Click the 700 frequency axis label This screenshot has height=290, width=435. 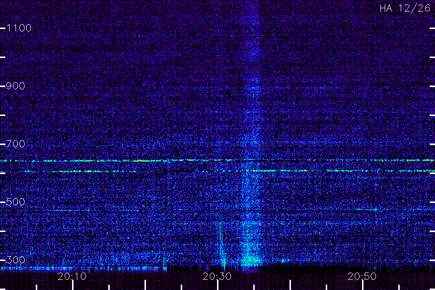pyautogui.click(x=15, y=144)
